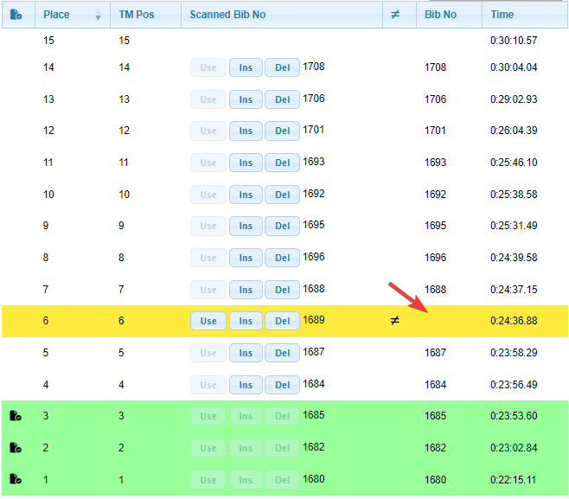Click the not-equal mismatch symbol in row 6

coord(394,321)
